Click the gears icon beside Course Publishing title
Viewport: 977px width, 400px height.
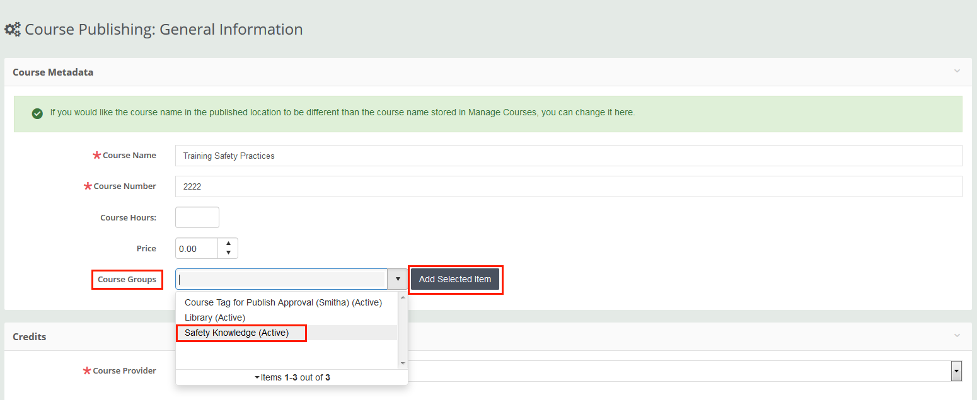12,29
